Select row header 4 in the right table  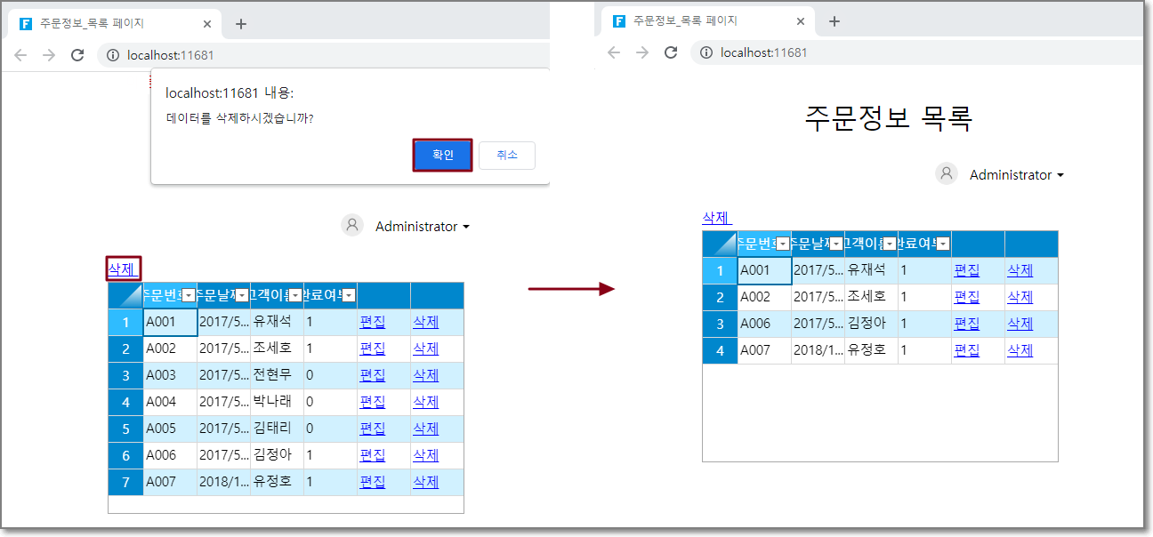(x=720, y=350)
